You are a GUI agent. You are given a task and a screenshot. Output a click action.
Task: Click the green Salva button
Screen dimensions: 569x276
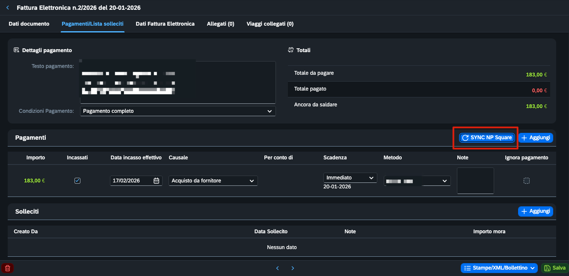coord(554,268)
